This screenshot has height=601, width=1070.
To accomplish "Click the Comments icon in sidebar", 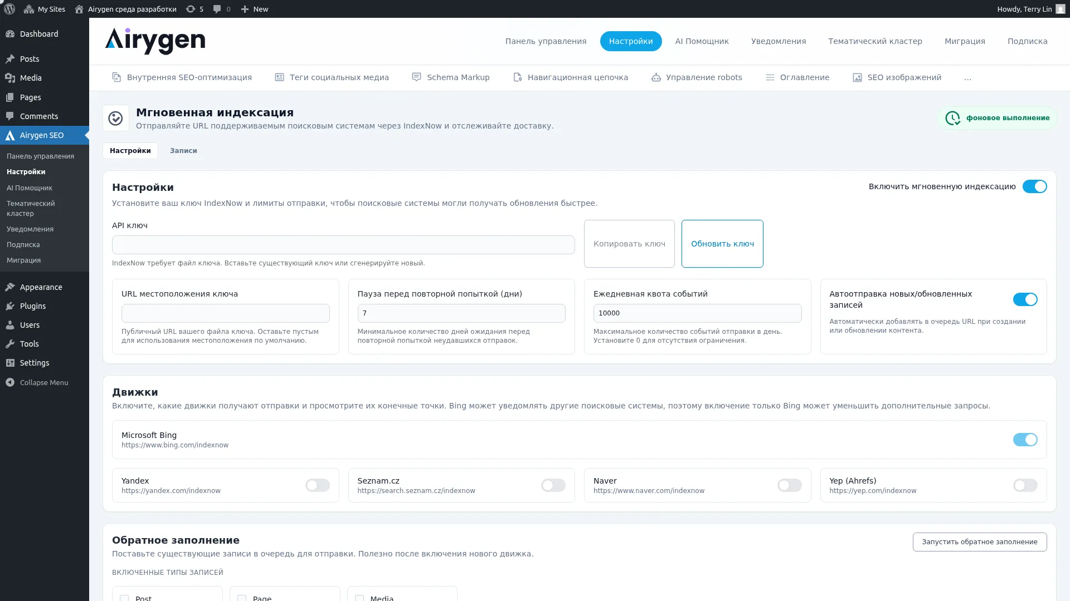I will pyautogui.click(x=10, y=116).
